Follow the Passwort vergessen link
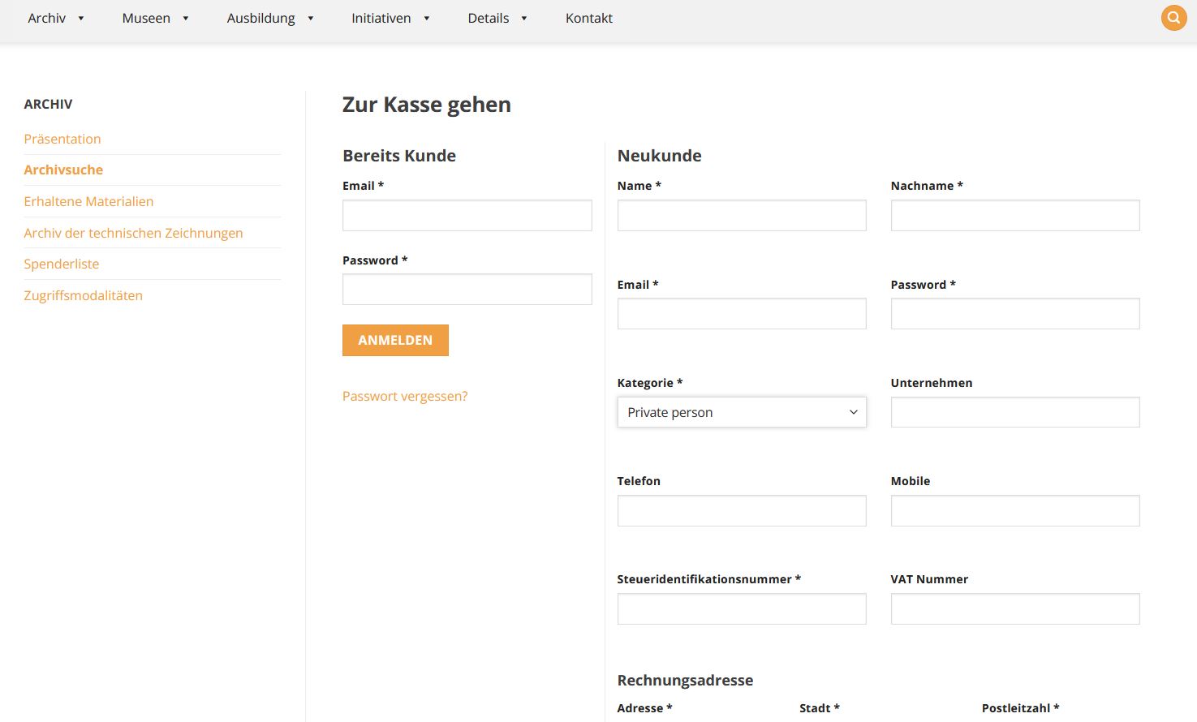 (404, 396)
